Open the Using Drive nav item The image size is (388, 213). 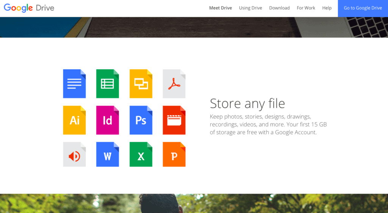[x=250, y=8]
